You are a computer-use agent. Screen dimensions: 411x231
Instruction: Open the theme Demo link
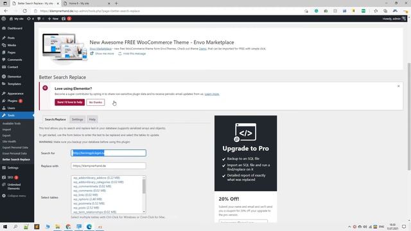pos(203,49)
